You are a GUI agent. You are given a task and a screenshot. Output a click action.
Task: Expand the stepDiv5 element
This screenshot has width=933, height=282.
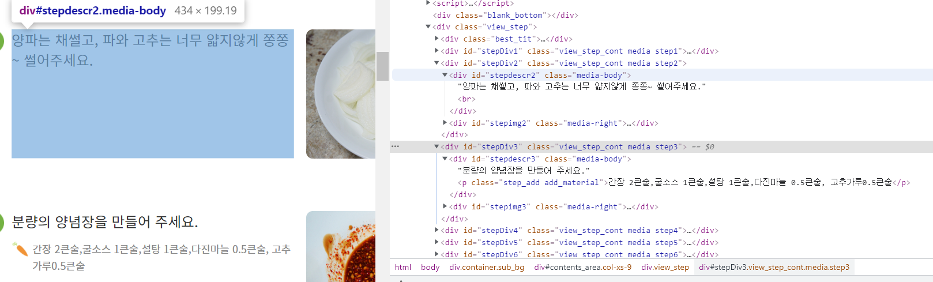pos(437,242)
